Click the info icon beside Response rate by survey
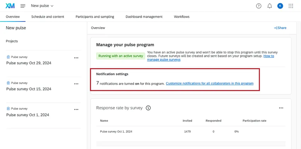 click(148, 108)
